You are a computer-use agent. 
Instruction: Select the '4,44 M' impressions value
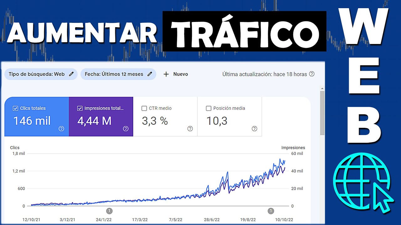pyautogui.click(x=94, y=121)
